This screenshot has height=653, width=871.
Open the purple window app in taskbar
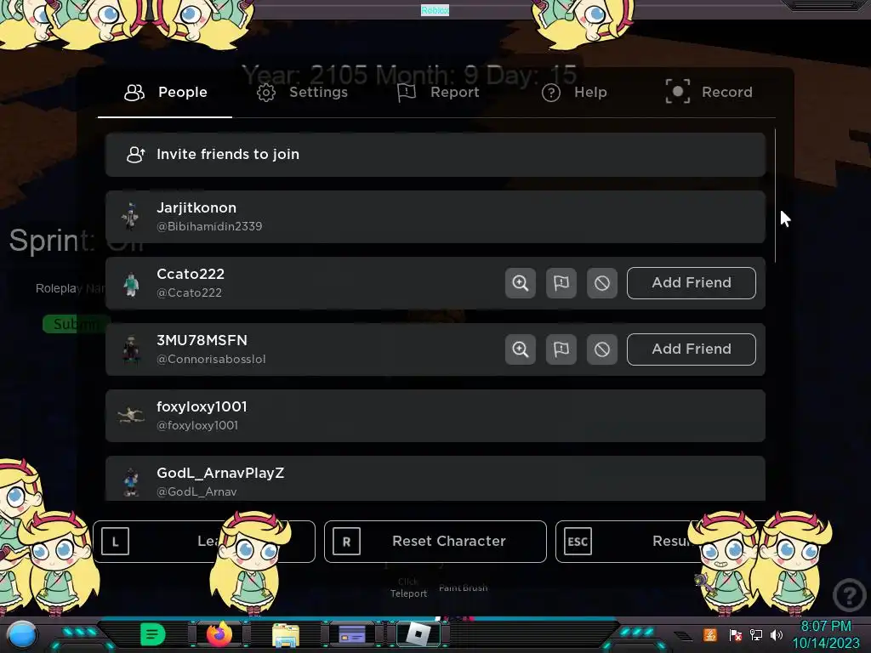(x=352, y=634)
